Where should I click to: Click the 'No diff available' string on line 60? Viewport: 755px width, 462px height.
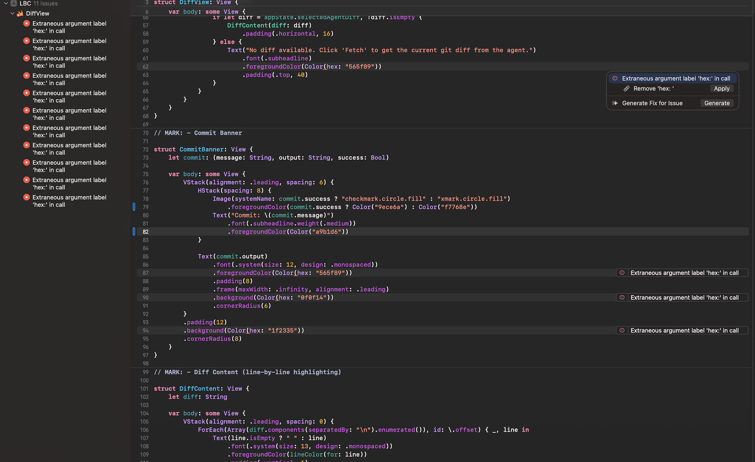coord(389,50)
